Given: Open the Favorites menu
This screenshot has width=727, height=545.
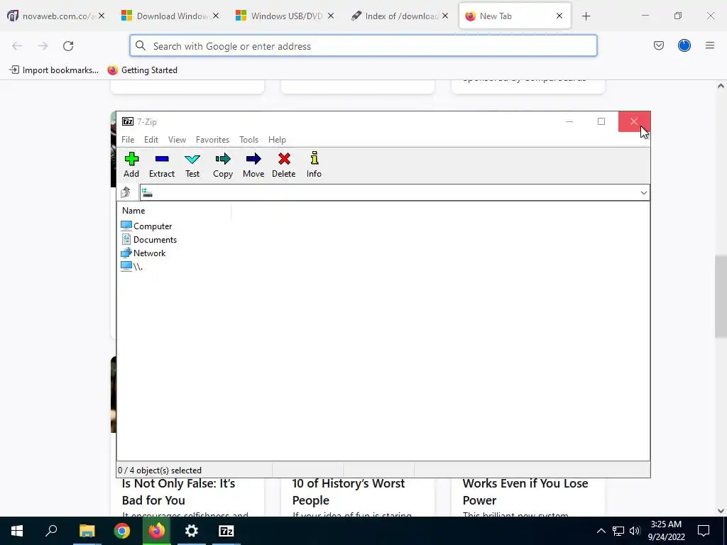Looking at the screenshot, I should tap(212, 140).
